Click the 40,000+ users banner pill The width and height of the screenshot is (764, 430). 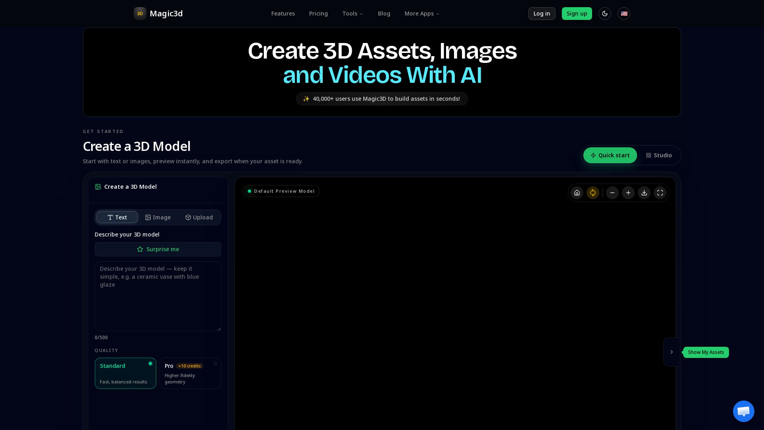click(382, 99)
